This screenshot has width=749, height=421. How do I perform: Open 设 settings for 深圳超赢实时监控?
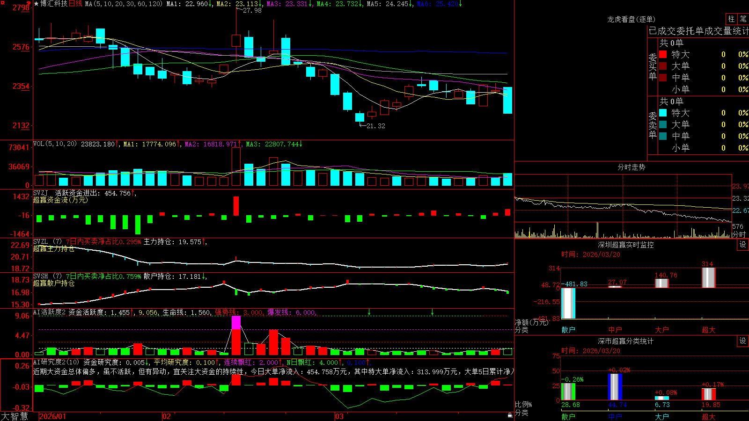[x=743, y=245]
